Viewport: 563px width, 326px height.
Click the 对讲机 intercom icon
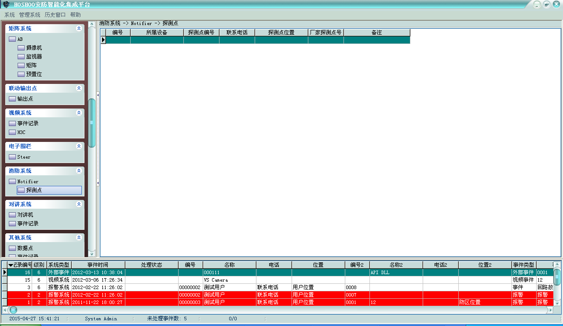pyautogui.click(x=12, y=215)
